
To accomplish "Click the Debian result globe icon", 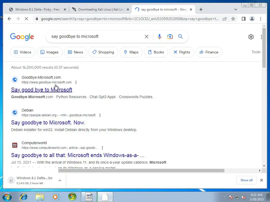I will (x=15, y=113).
